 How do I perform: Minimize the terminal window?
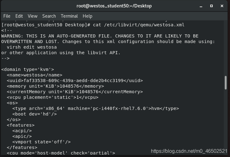201,6
